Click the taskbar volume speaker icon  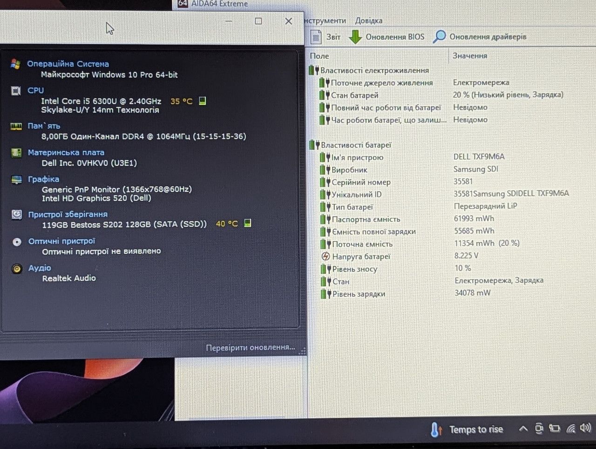coord(586,428)
